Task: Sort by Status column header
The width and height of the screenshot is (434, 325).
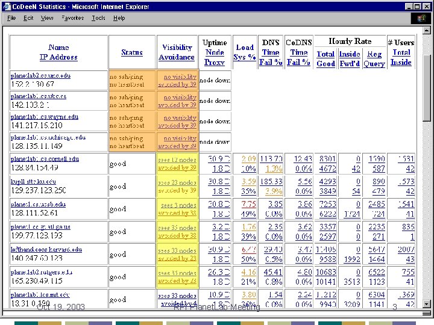Action: click(132, 52)
